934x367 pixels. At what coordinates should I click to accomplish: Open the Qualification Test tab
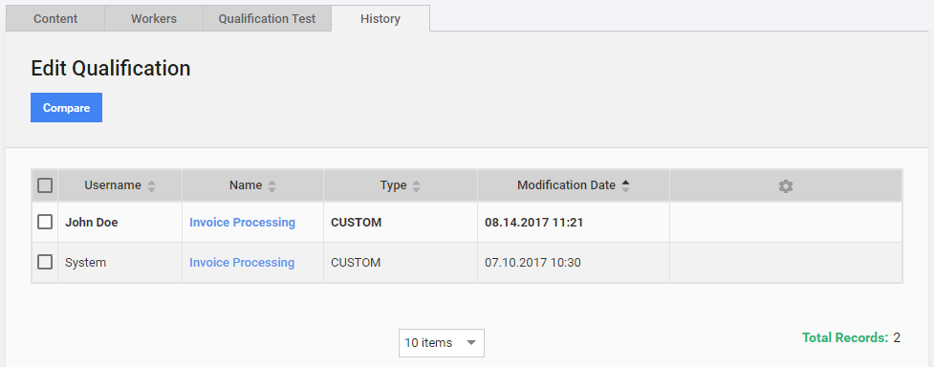point(267,18)
